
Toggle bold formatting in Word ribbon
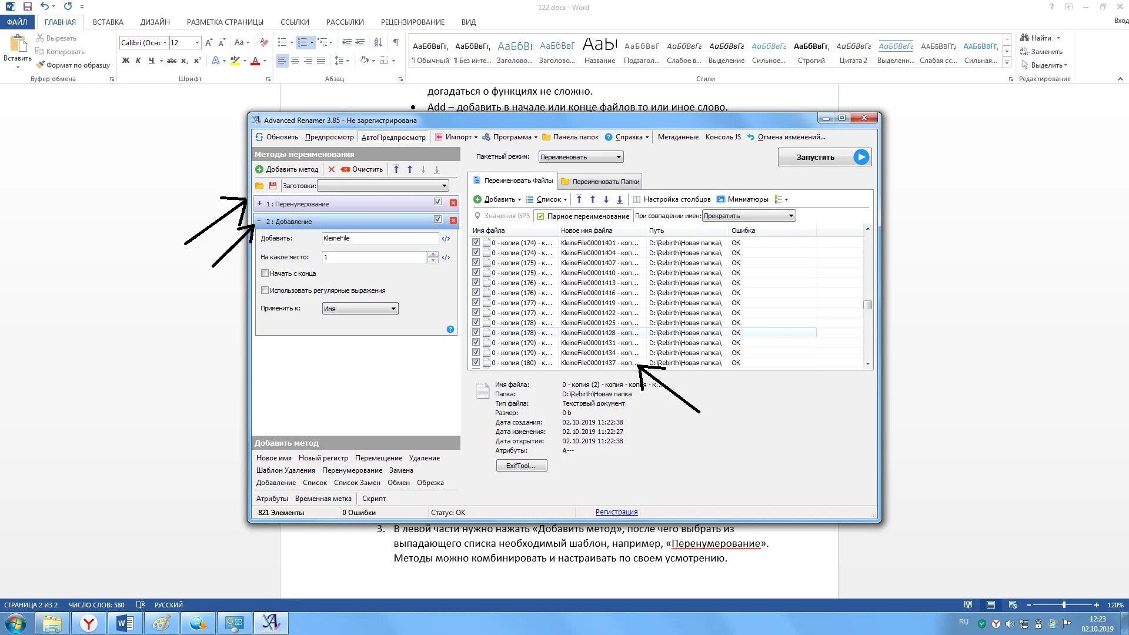tap(125, 61)
